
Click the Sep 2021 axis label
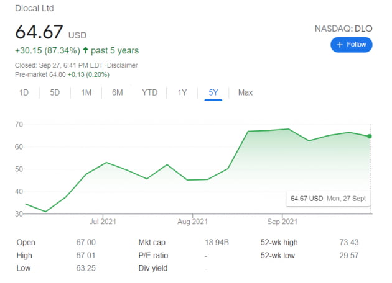pyautogui.click(x=282, y=222)
